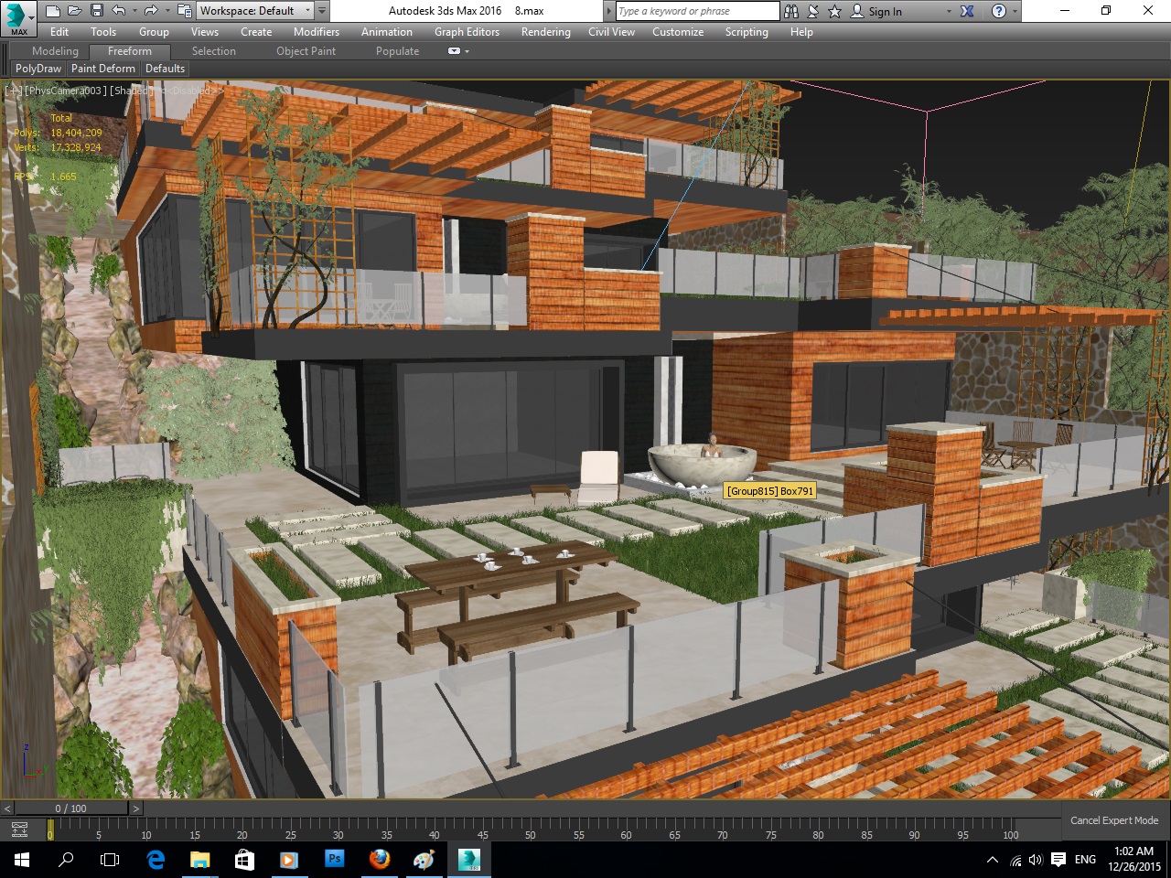This screenshot has height=878, width=1171.
Task: Open the 3ds Max application menu button
Action: point(17,17)
